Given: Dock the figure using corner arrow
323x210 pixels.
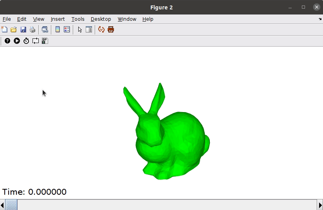Looking at the screenshot, I should click(320, 19).
